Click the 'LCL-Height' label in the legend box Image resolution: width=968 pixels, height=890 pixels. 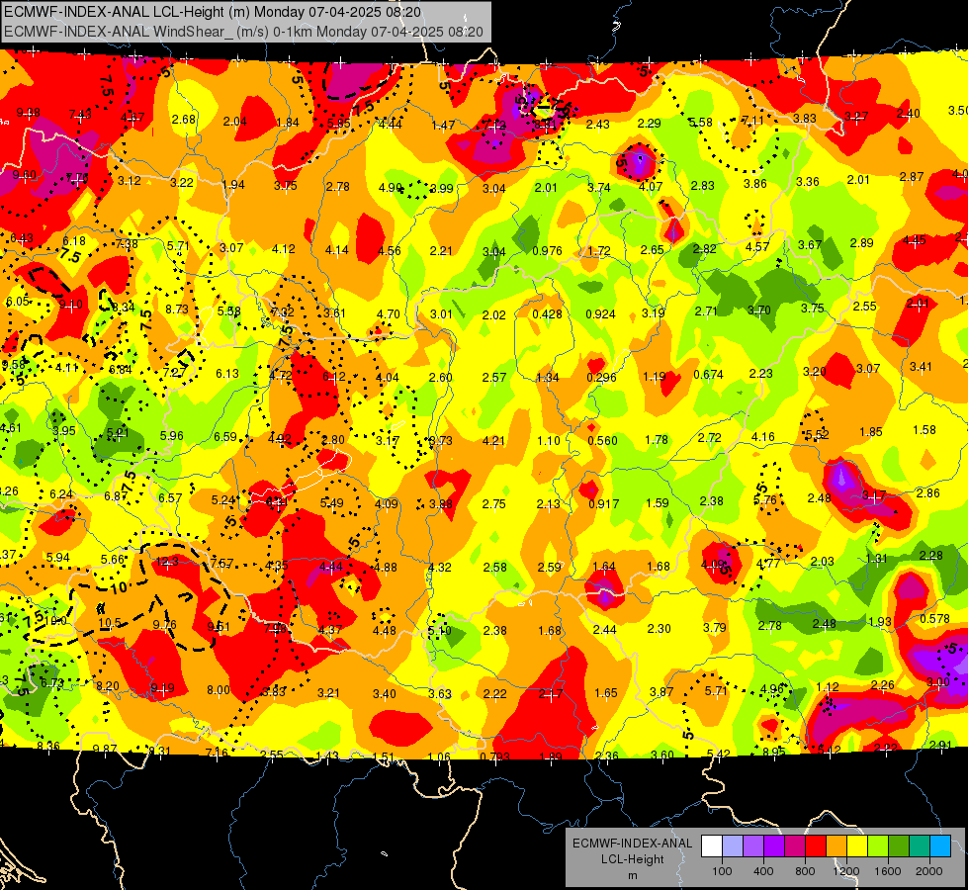coord(632,859)
